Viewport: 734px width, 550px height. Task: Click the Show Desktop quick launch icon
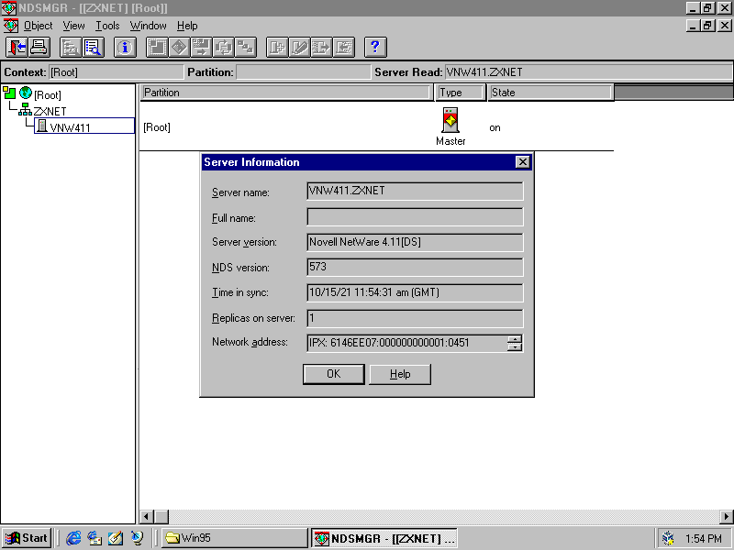116,538
